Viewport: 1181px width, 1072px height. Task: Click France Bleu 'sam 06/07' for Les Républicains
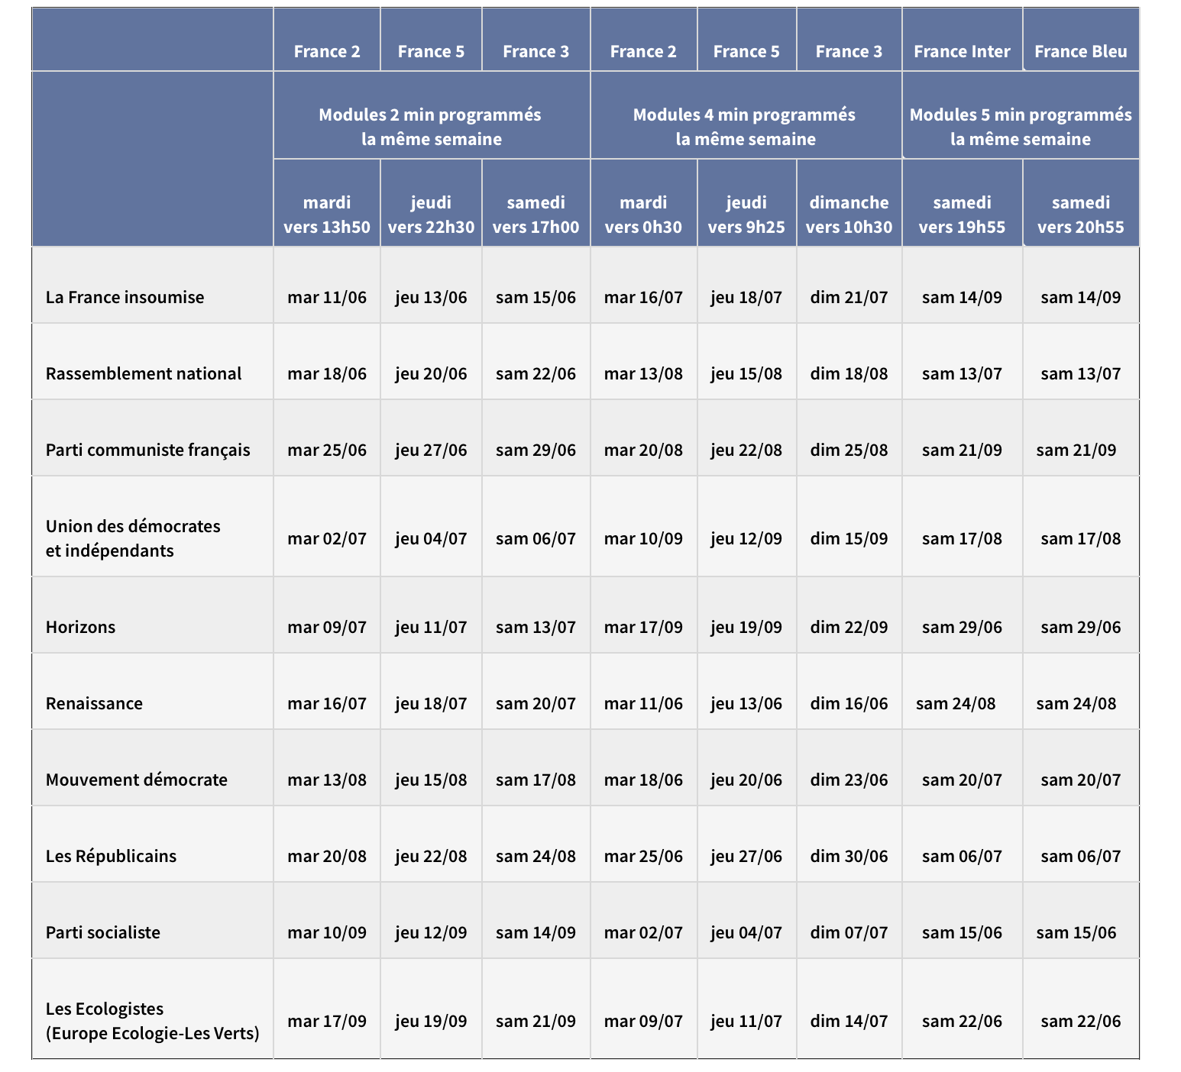tap(1081, 856)
